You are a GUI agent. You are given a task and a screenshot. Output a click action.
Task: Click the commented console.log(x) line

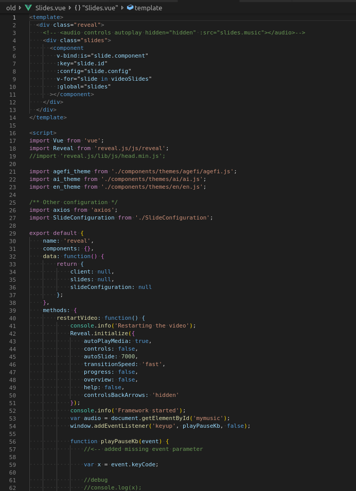click(113, 487)
